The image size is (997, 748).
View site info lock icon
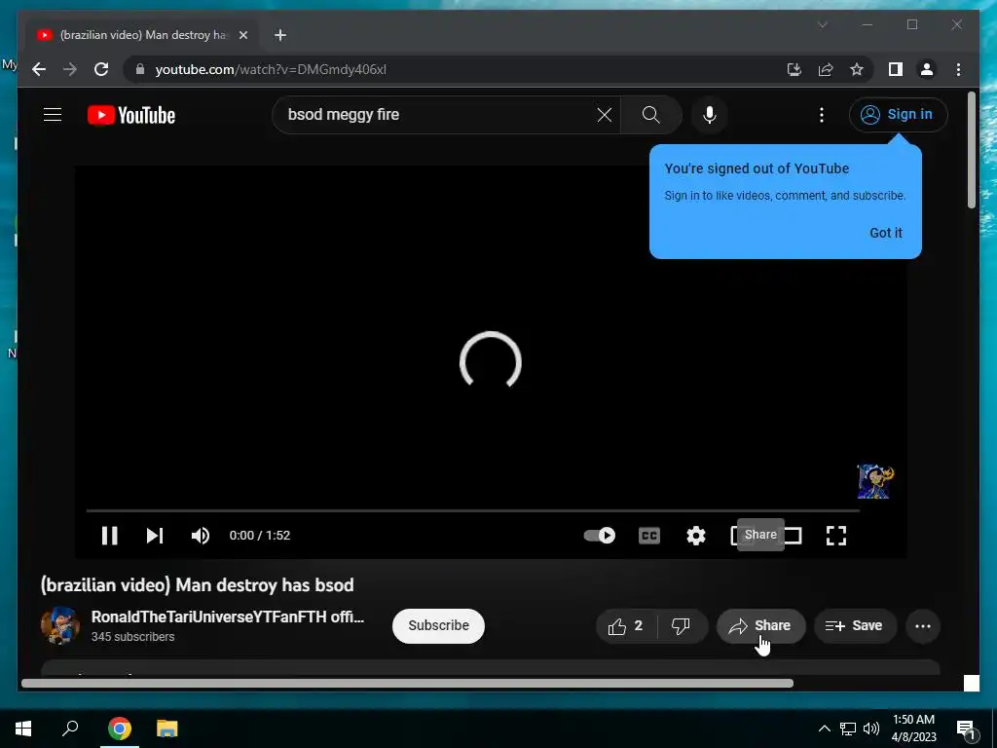point(140,69)
